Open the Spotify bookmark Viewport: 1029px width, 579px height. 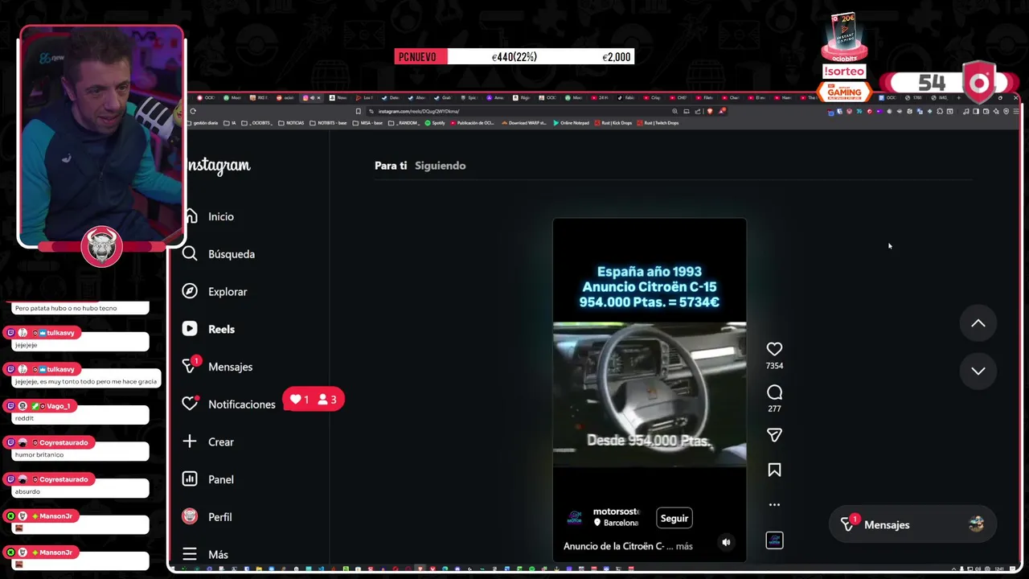(435, 123)
